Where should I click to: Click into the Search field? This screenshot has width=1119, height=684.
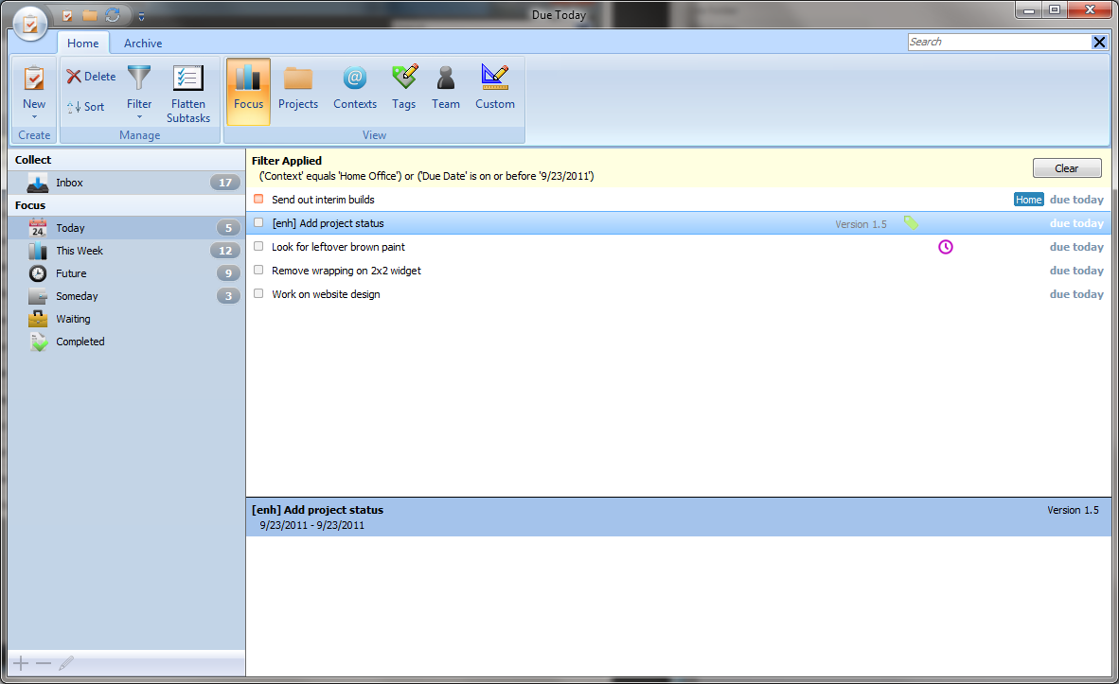point(999,42)
